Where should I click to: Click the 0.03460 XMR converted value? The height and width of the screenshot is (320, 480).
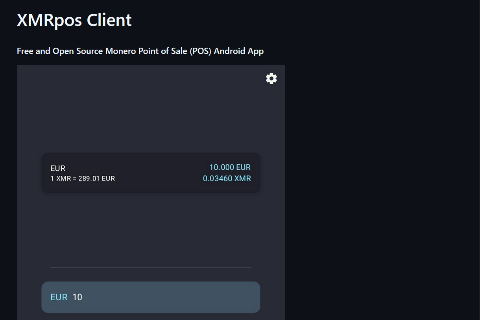coord(227,179)
